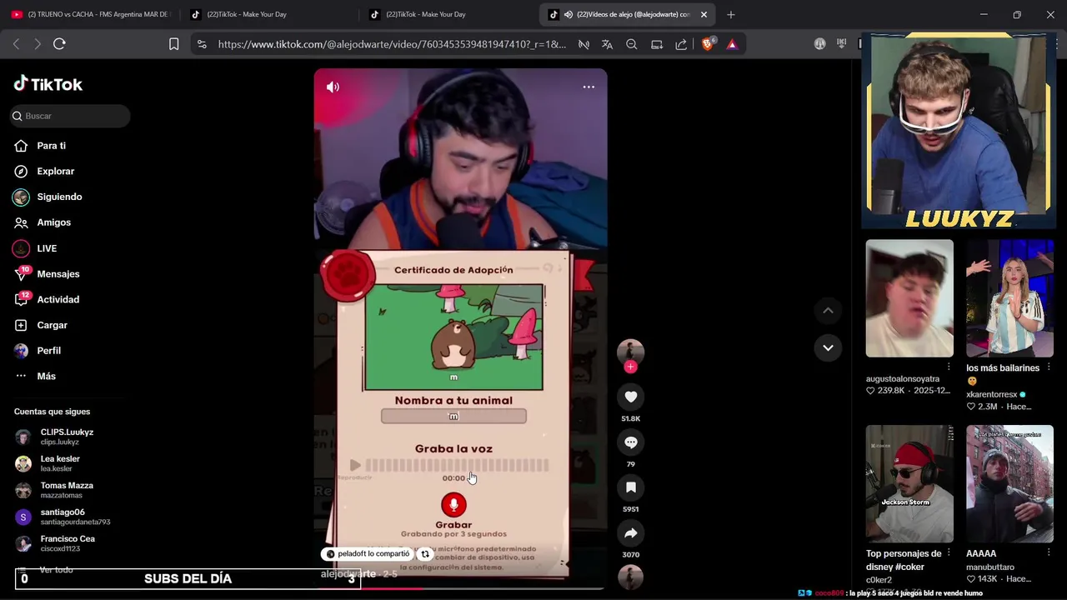Screen dimensions: 1067x600
Task: Go back in browser history
Action: pyautogui.click(x=16, y=43)
